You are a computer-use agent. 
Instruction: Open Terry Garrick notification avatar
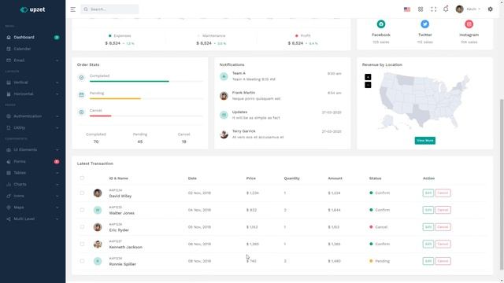[224, 134]
